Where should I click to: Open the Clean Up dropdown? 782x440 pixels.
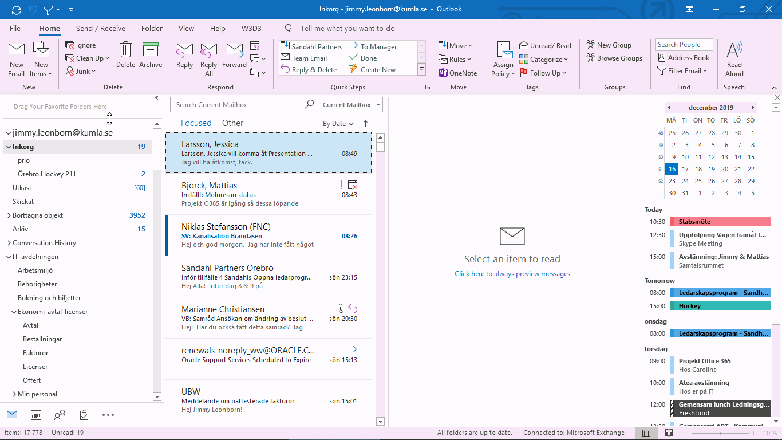point(86,58)
